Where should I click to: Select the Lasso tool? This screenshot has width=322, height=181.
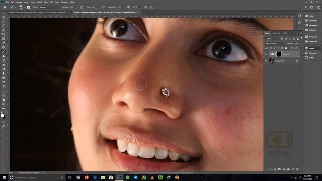click(x=4, y=26)
